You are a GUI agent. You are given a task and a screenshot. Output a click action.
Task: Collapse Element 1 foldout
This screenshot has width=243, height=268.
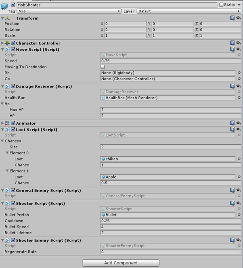[x=7, y=171]
